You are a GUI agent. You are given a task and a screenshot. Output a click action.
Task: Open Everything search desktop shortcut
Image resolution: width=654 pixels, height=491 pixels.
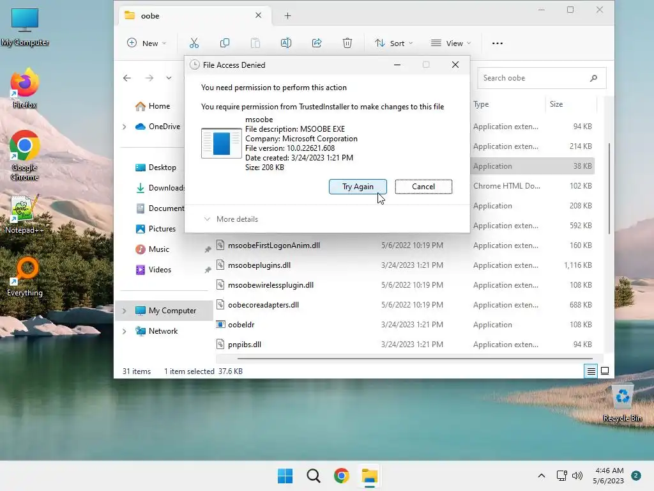[x=25, y=277]
